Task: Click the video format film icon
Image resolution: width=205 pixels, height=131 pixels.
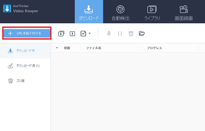Action: (83, 34)
